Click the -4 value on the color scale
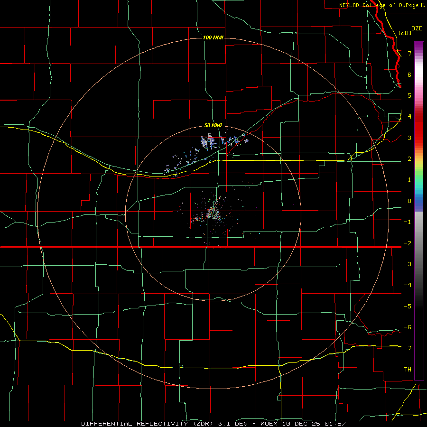 (x=408, y=285)
